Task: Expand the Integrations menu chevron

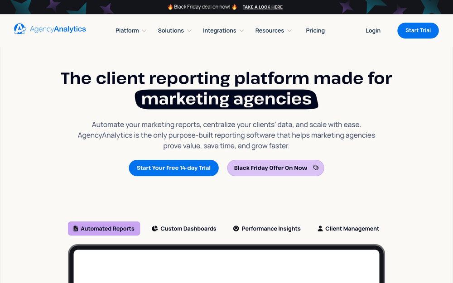Action: point(242,31)
